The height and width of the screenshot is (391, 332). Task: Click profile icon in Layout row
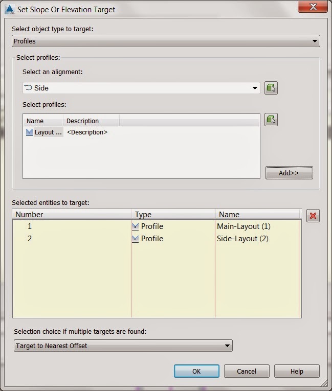point(29,132)
